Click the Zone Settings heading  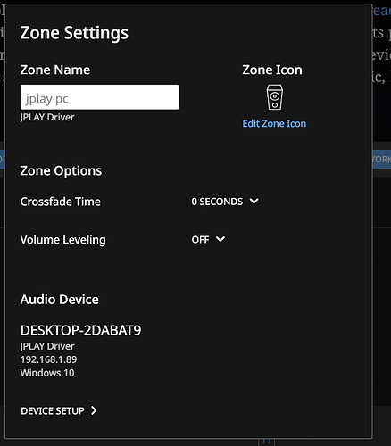[74, 33]
